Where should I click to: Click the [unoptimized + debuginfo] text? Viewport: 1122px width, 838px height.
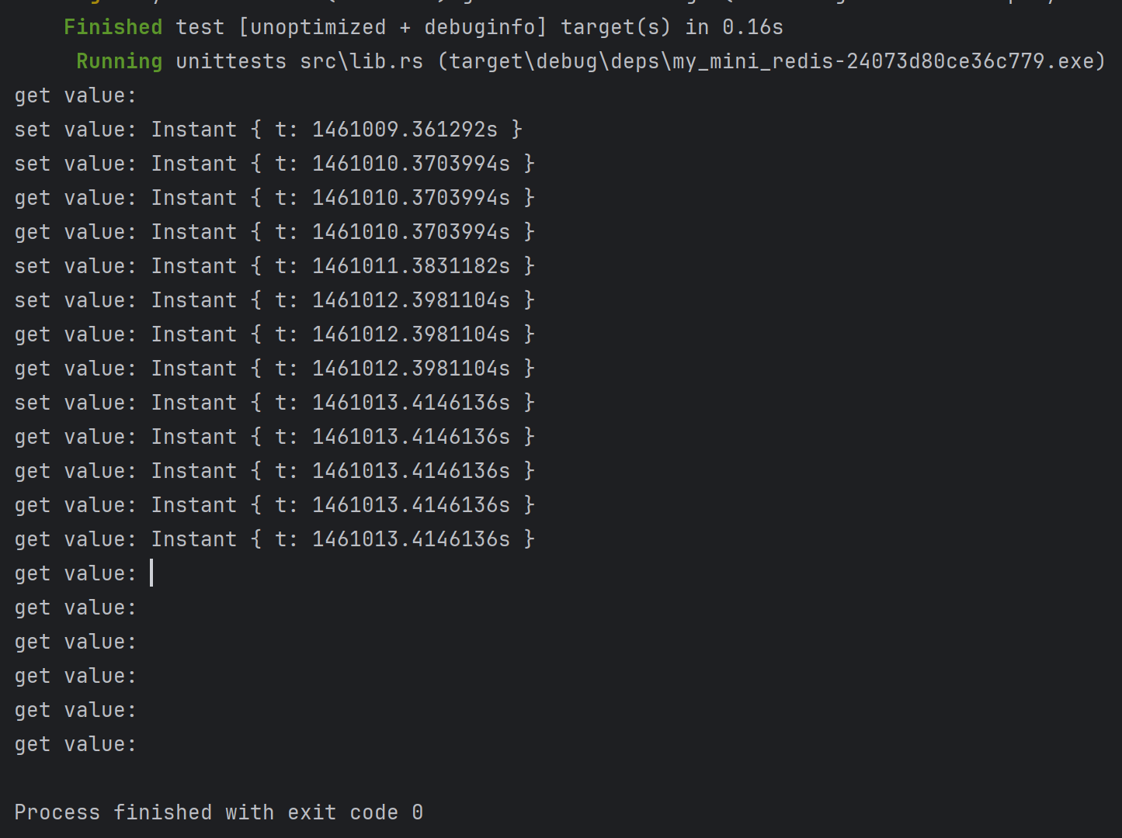pyautogui.click(x=393, y=27)
